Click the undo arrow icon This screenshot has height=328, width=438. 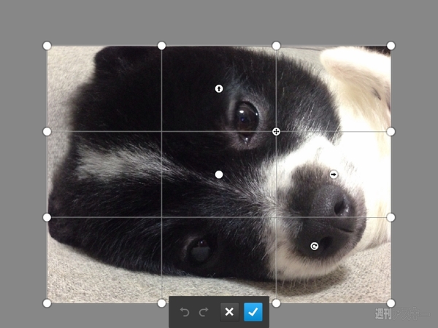tap(185, 312)
